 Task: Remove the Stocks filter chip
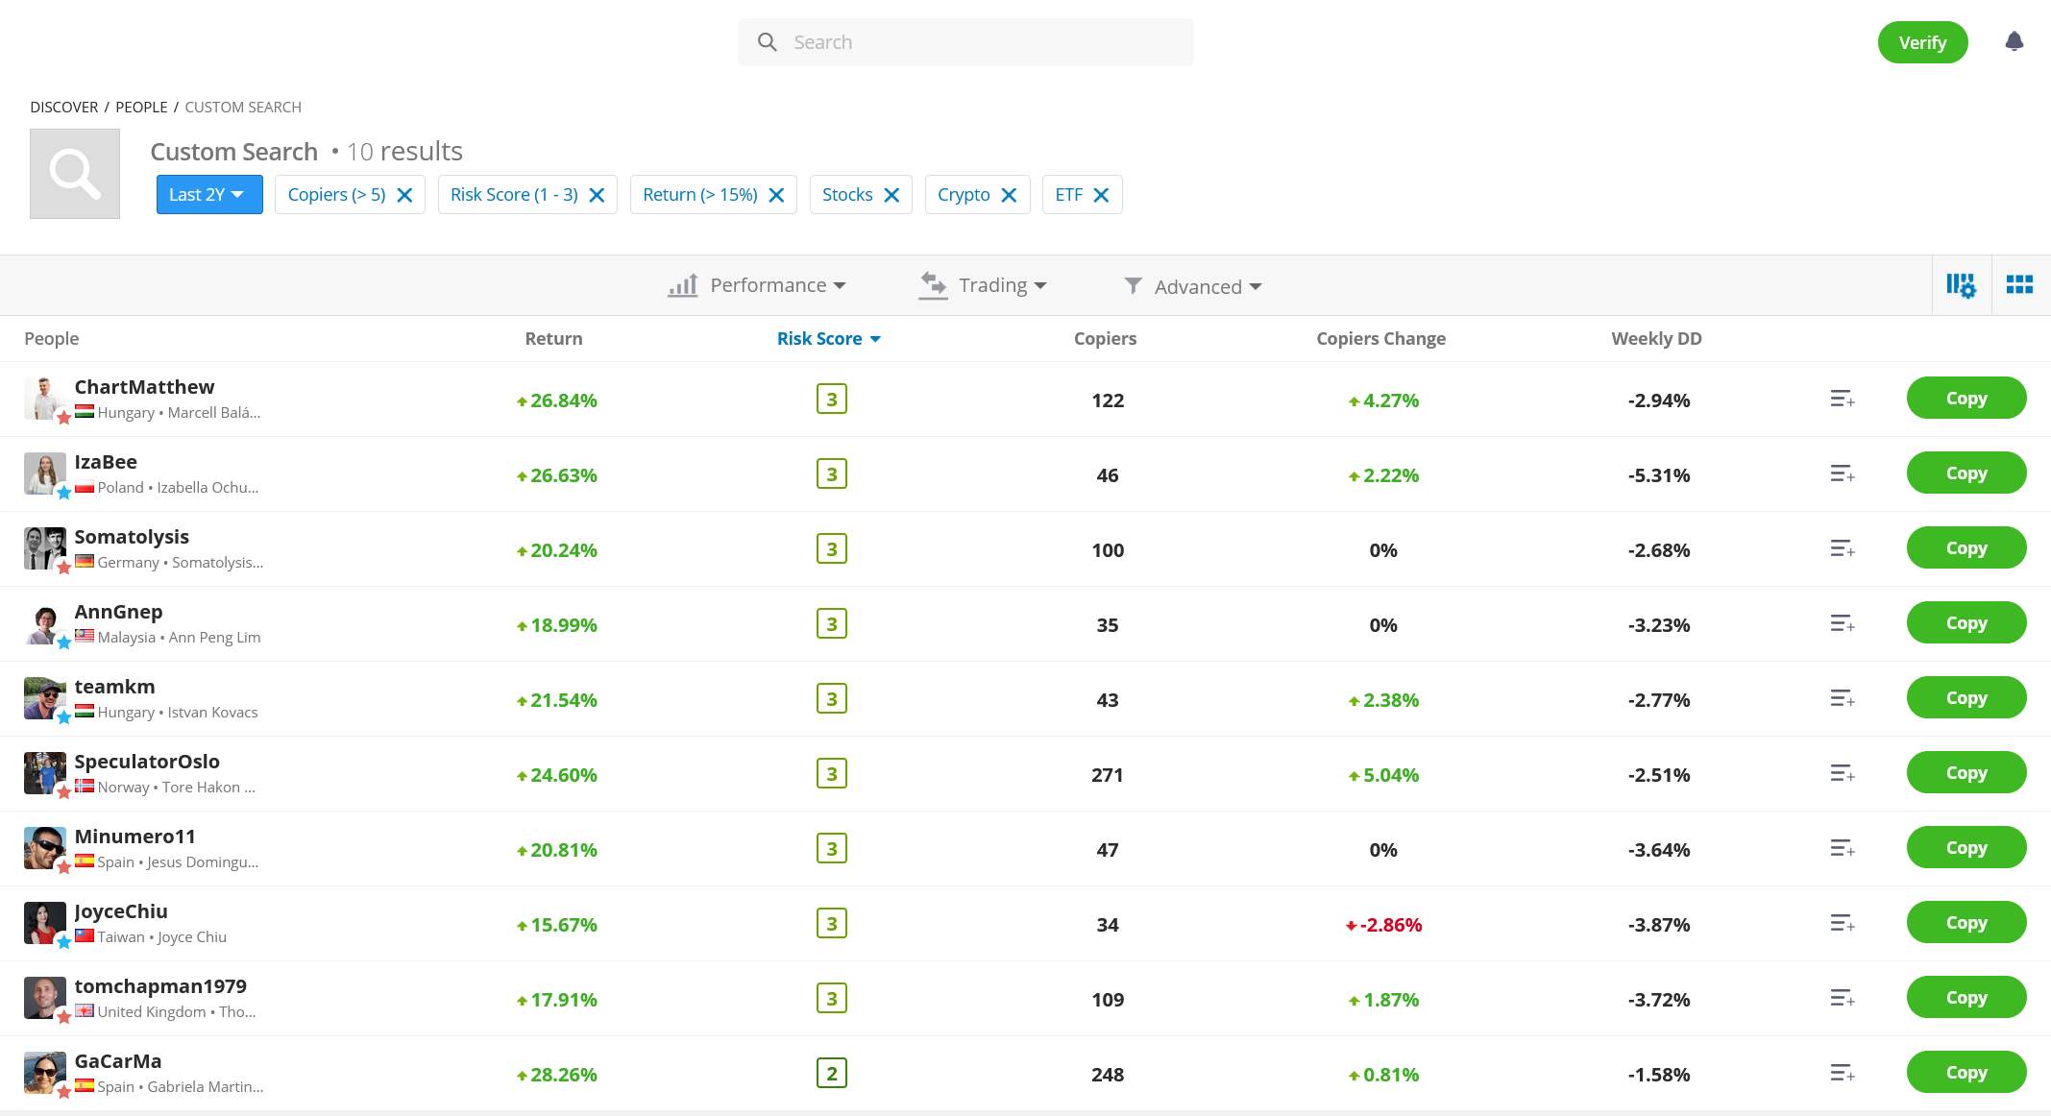pyautogui.click(x=891, y=195)
